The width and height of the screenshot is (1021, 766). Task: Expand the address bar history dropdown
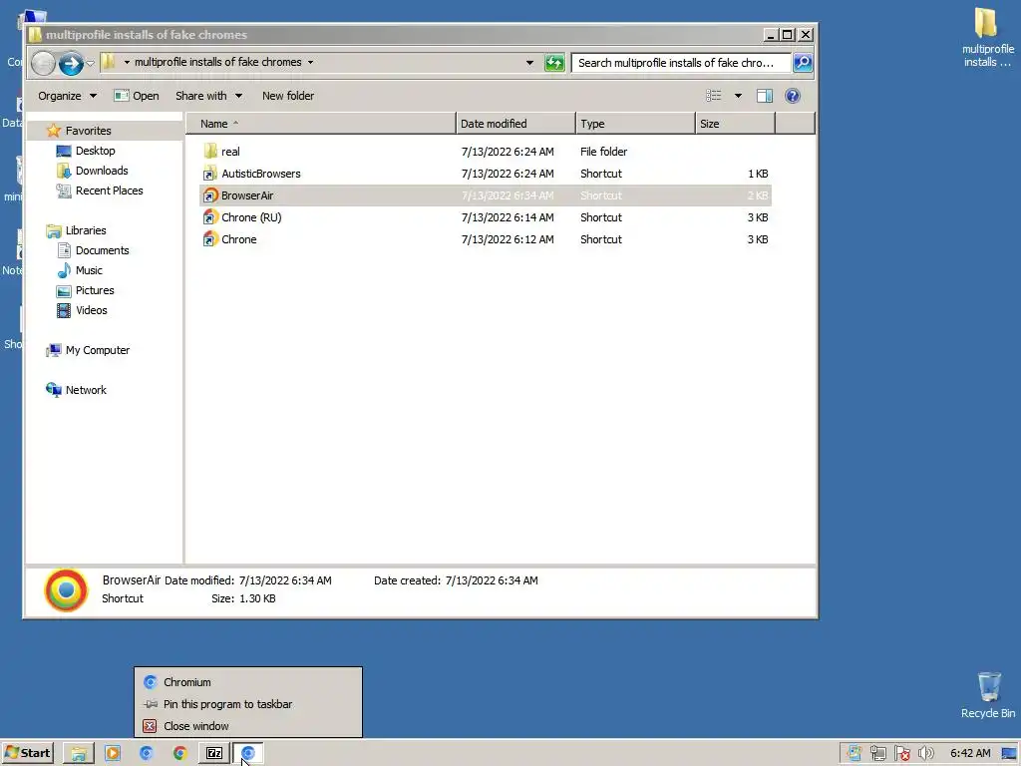pyautogui.click(x=530, y=63)
